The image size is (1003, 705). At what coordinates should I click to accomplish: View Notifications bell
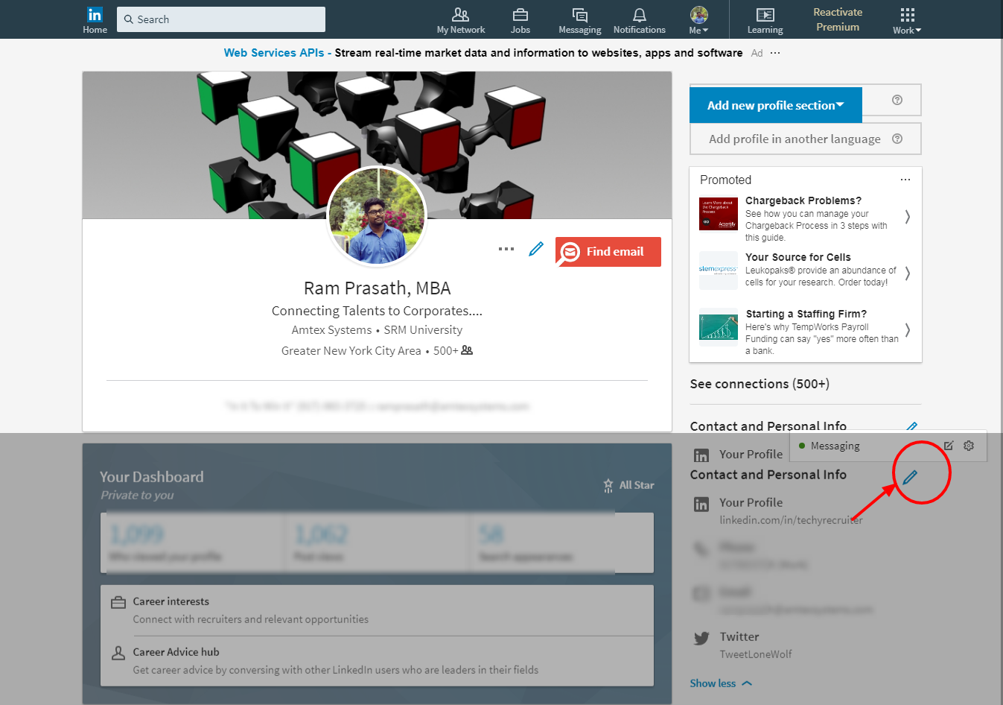pos(640,20)
